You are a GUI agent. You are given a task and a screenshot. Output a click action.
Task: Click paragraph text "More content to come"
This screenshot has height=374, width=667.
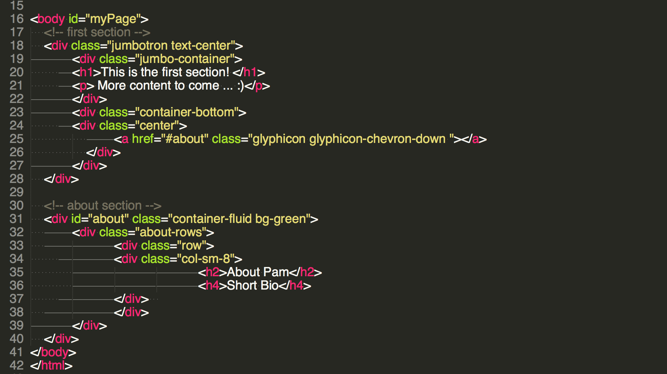pos(158,86)
